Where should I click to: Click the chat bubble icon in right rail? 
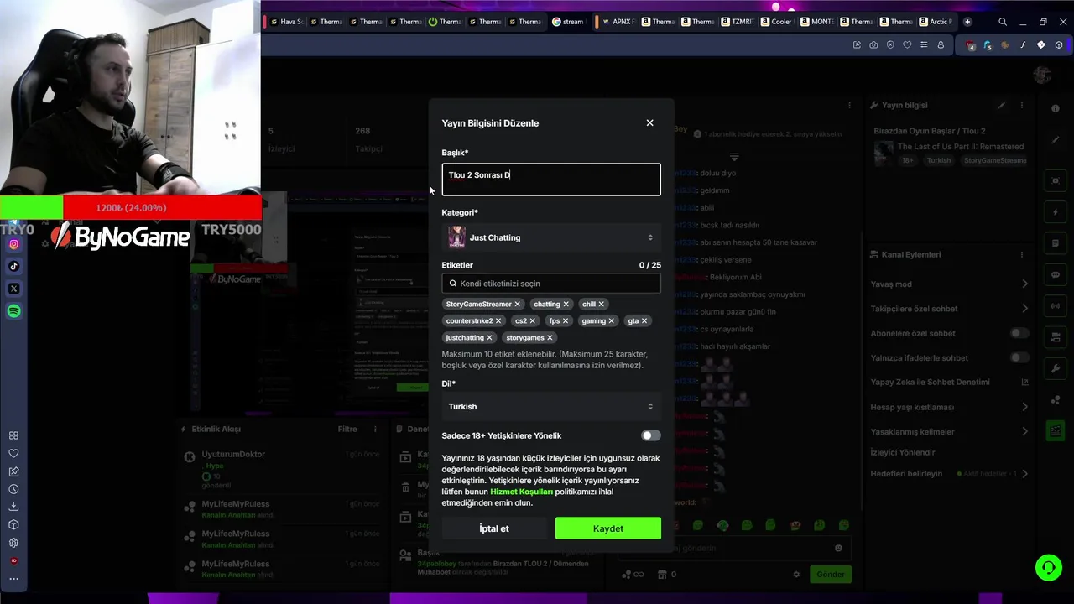1056,275
